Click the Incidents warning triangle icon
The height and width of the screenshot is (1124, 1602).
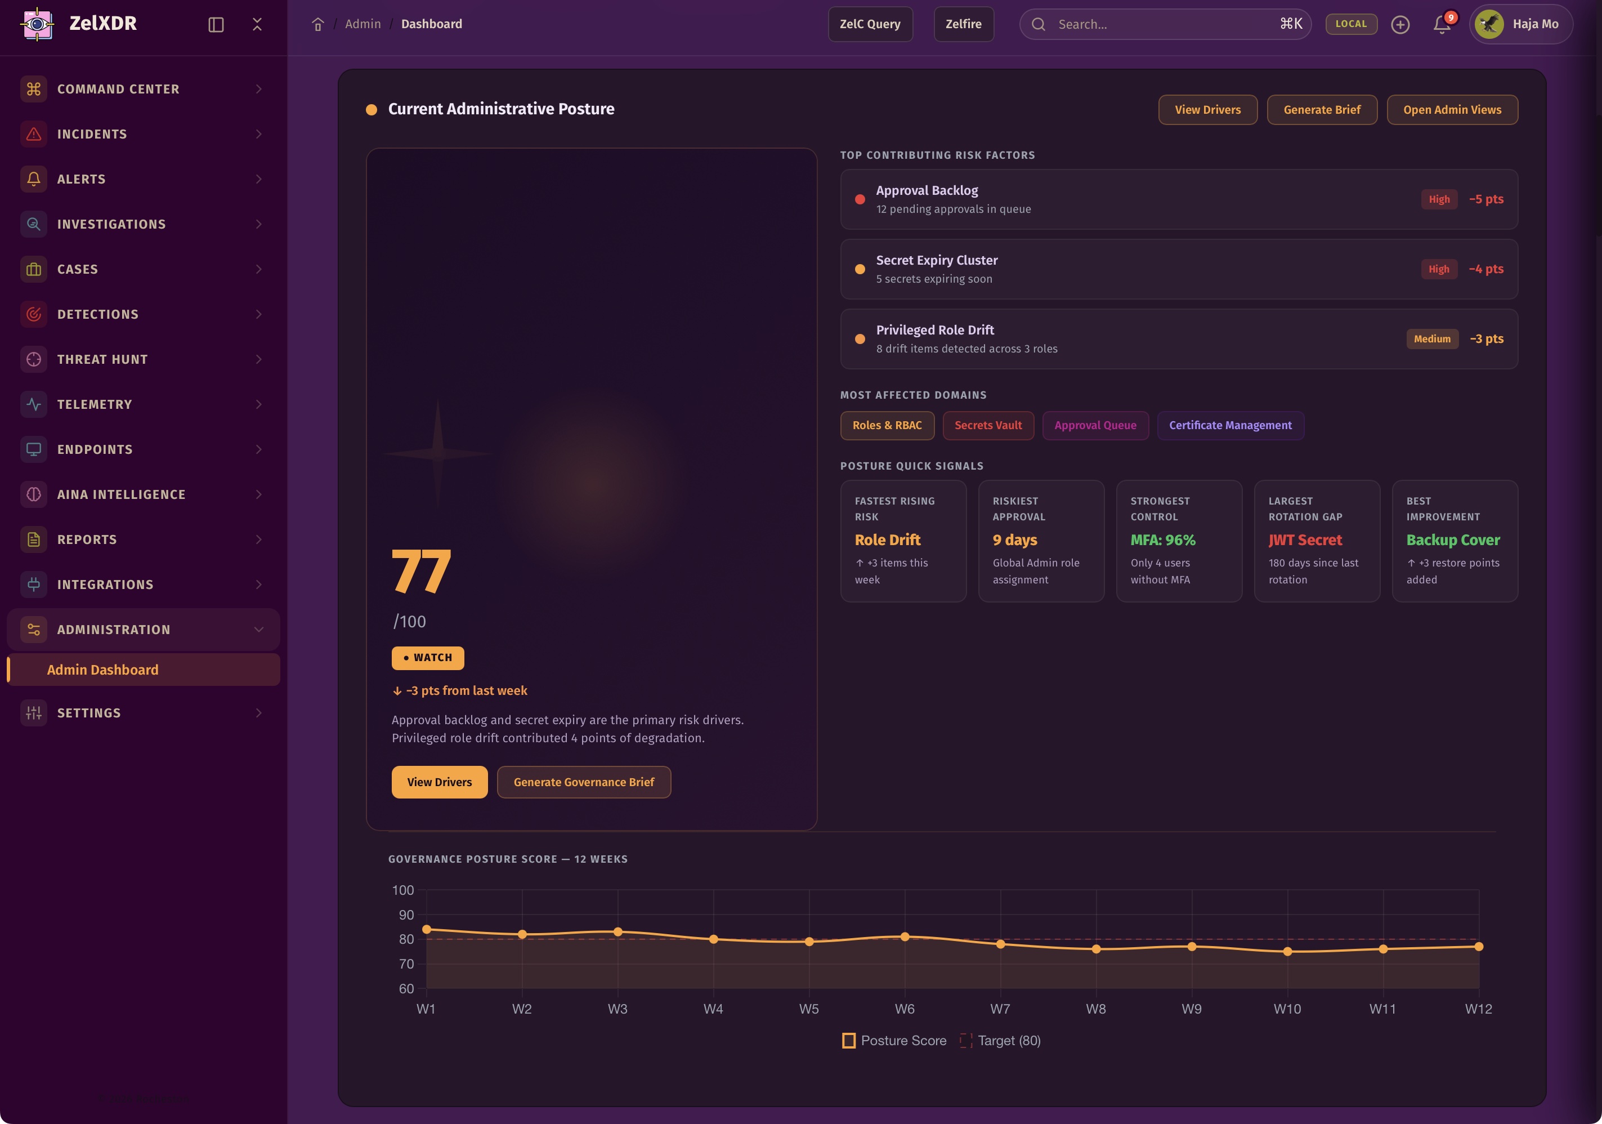[33, 134]
